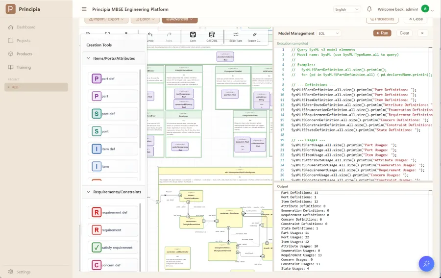The width and height of the screenshot is (441, 278).
Task: Close the Model Management panel
Action: point(422,33)
